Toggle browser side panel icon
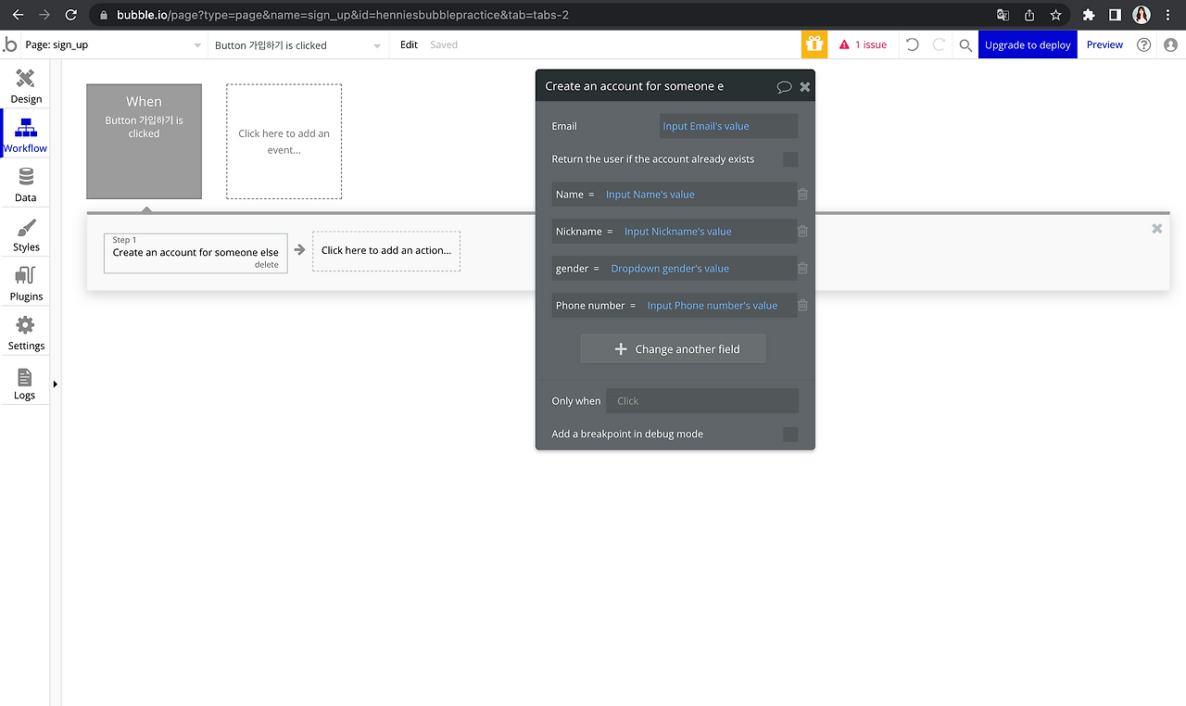 [1116, 15]
